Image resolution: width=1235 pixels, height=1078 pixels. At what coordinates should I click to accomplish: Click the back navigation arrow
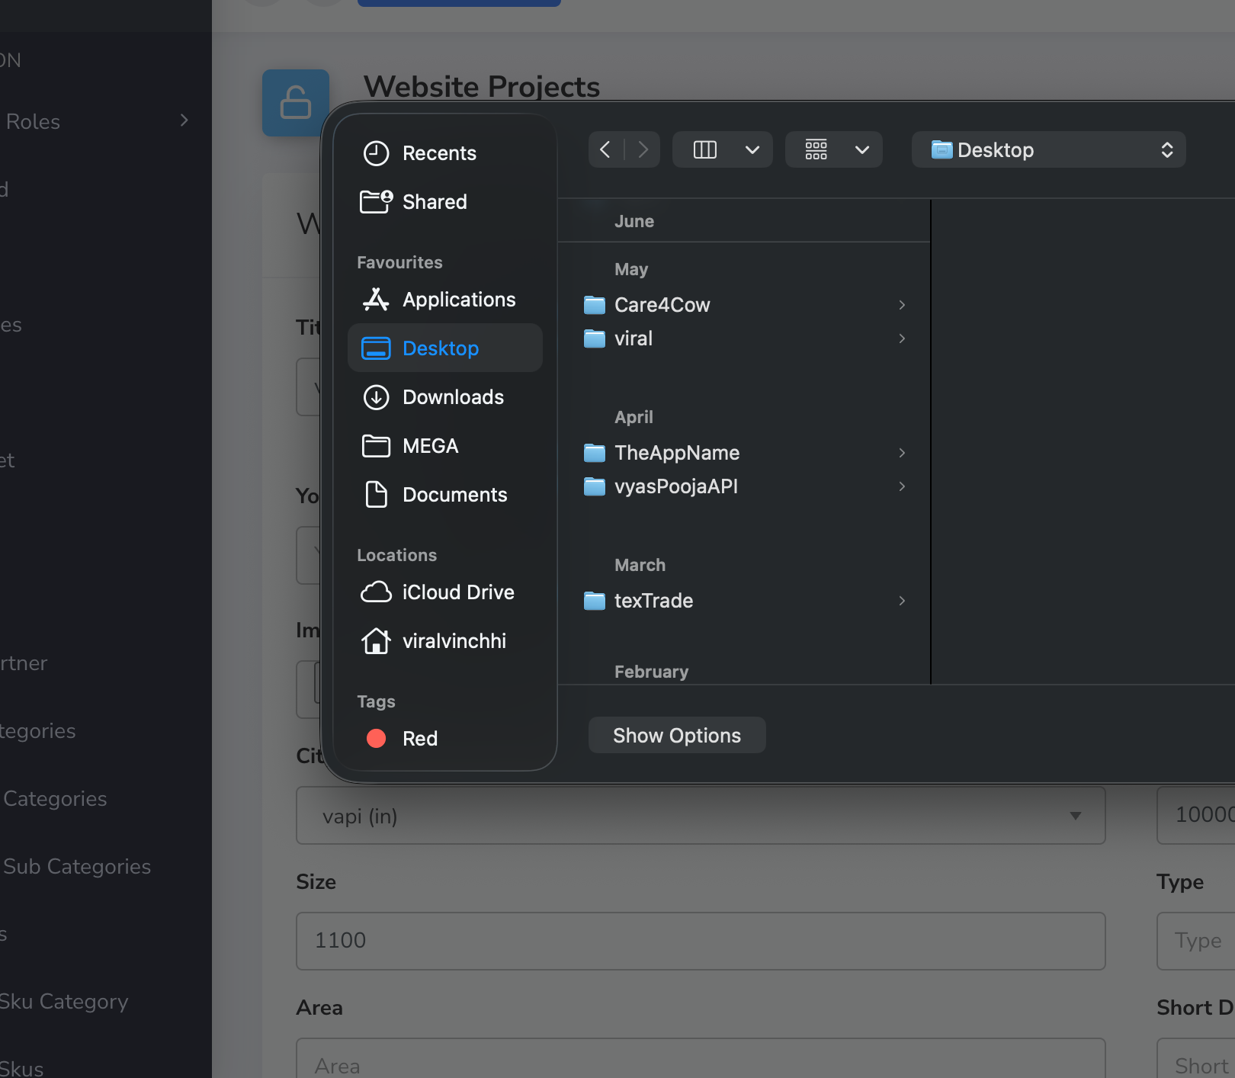pyautogui.click(x=605, y=149)
